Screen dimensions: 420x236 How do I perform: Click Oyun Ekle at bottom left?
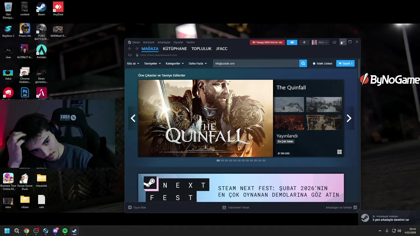click(137, 207)
